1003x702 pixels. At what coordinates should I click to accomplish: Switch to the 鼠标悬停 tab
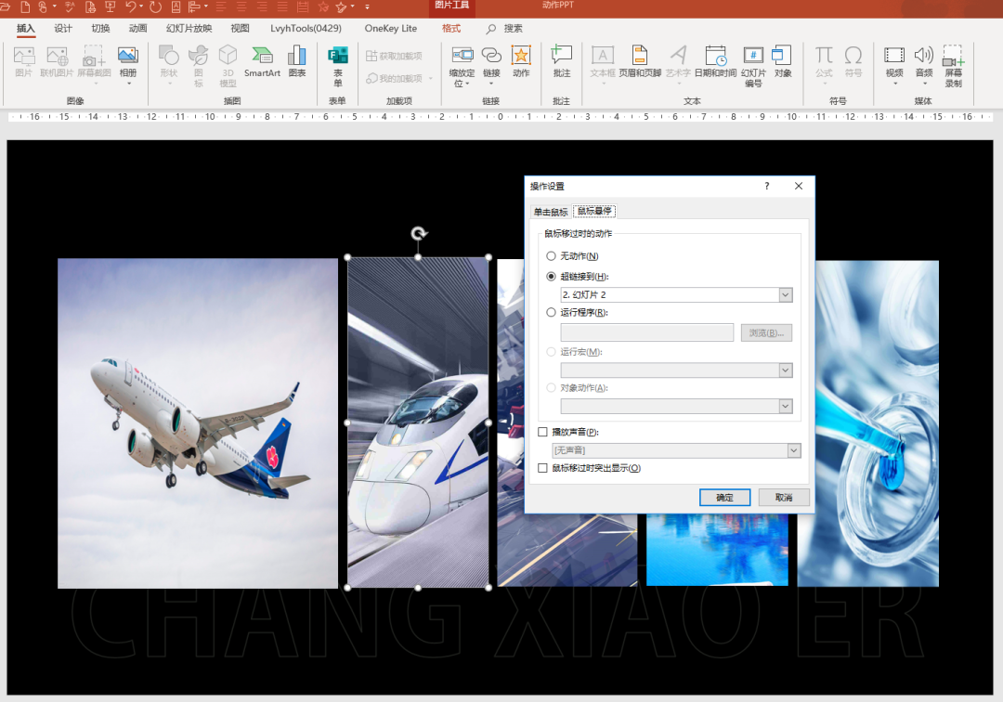[594, 211]
